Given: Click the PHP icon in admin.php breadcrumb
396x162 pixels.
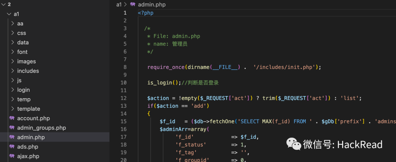Looking at the screenshot, I should click(x=133, y=4).
